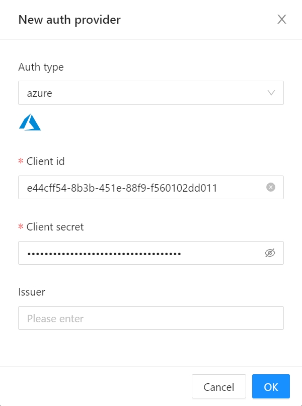Image resolution: width=302 pixels, height=406 pixels.
Task: Click the red asterisk beside Client id
Action: point(21,162)
